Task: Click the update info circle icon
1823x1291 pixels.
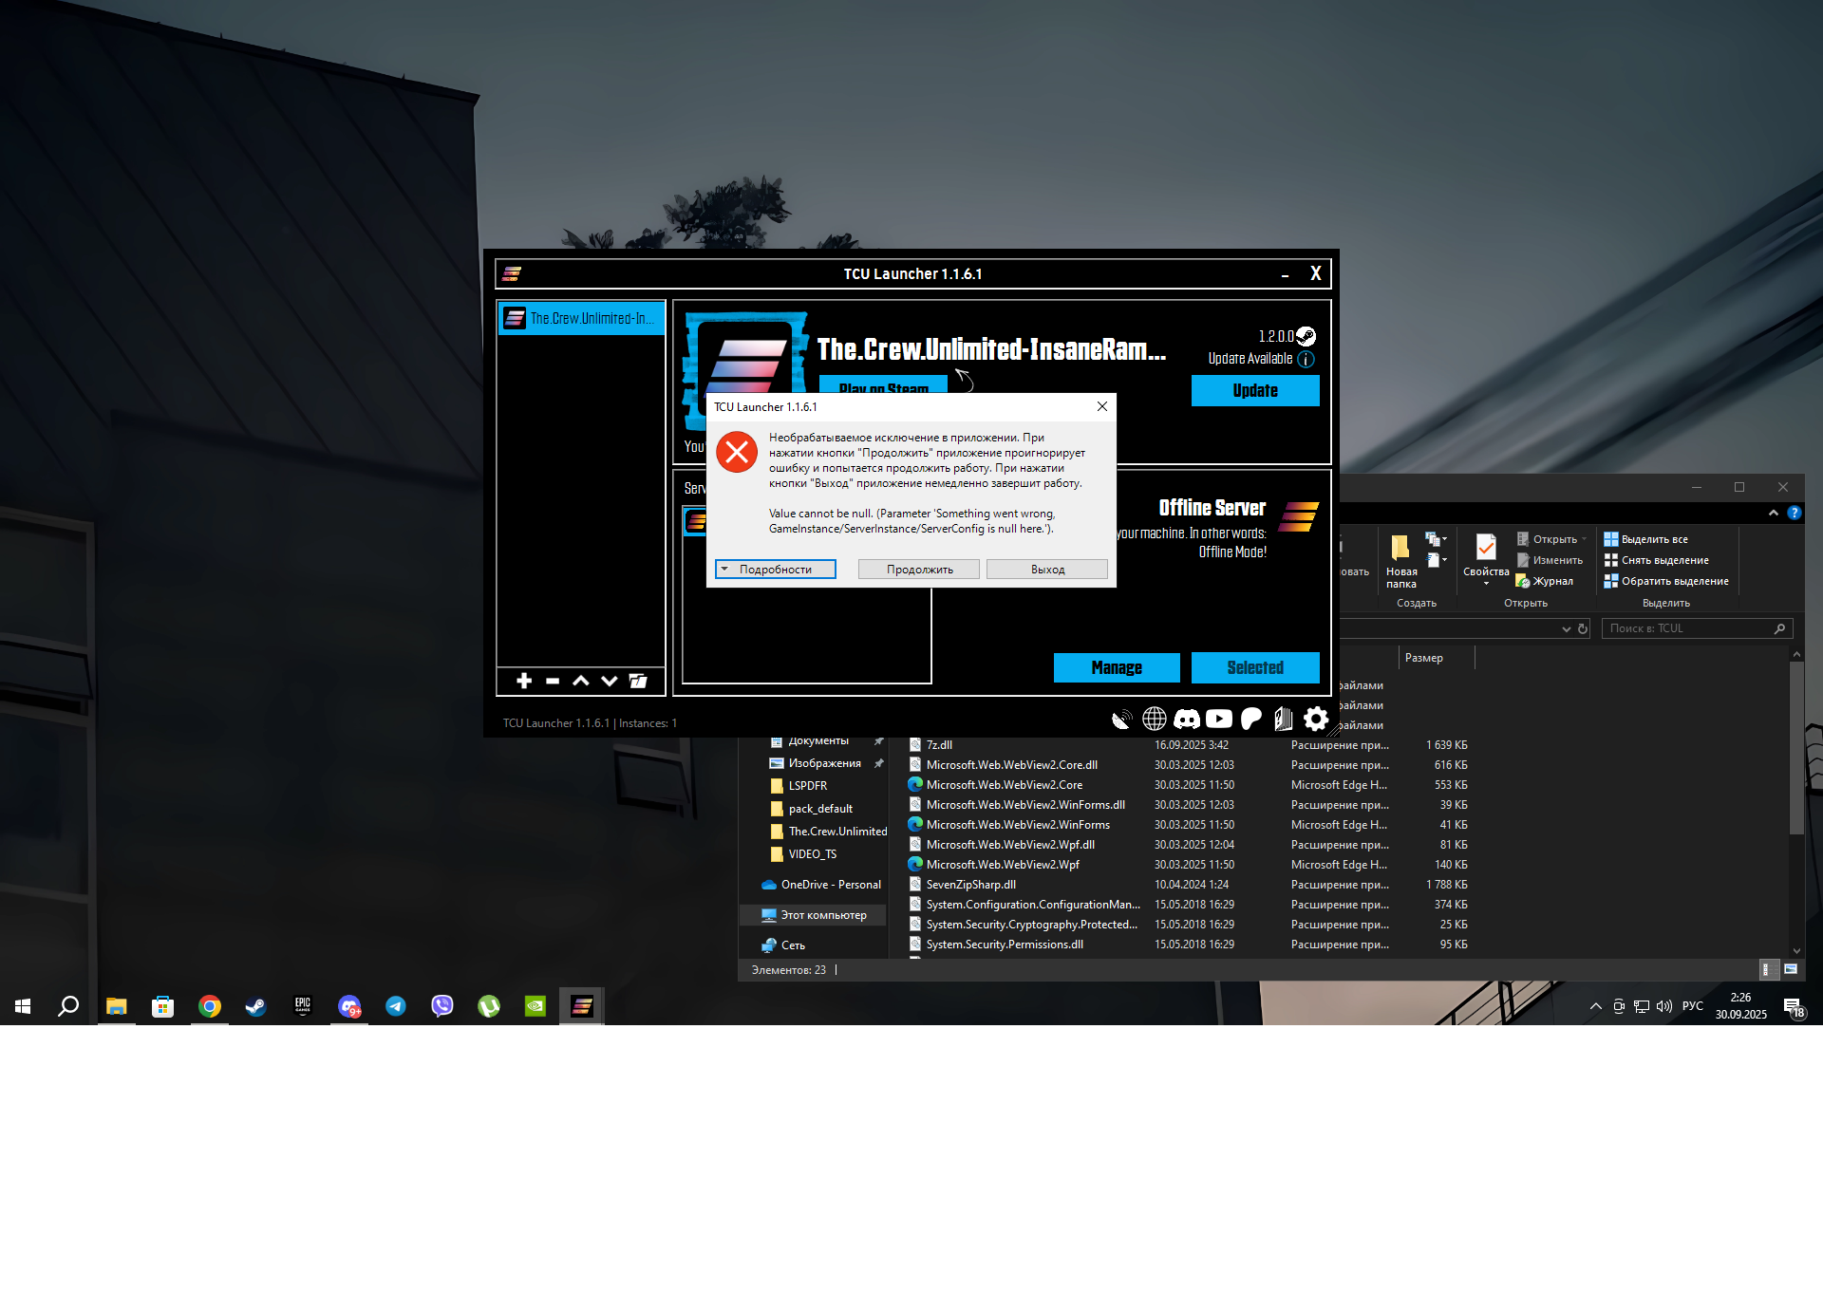Action: tap(1306, 359)
